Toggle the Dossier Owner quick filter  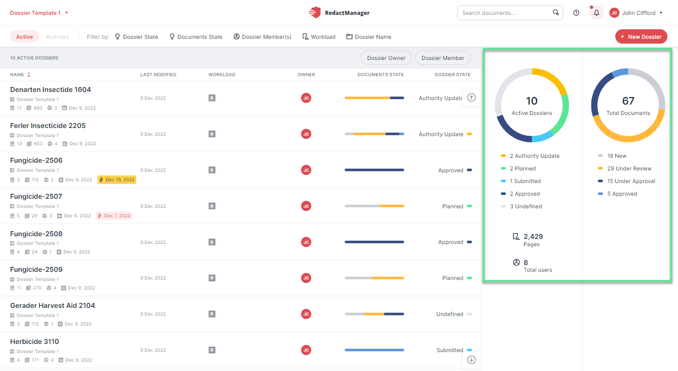(386, 58)
